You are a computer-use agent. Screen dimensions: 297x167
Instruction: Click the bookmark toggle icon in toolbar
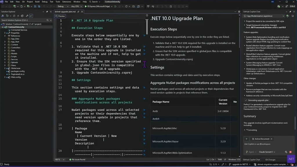(171, 6)
